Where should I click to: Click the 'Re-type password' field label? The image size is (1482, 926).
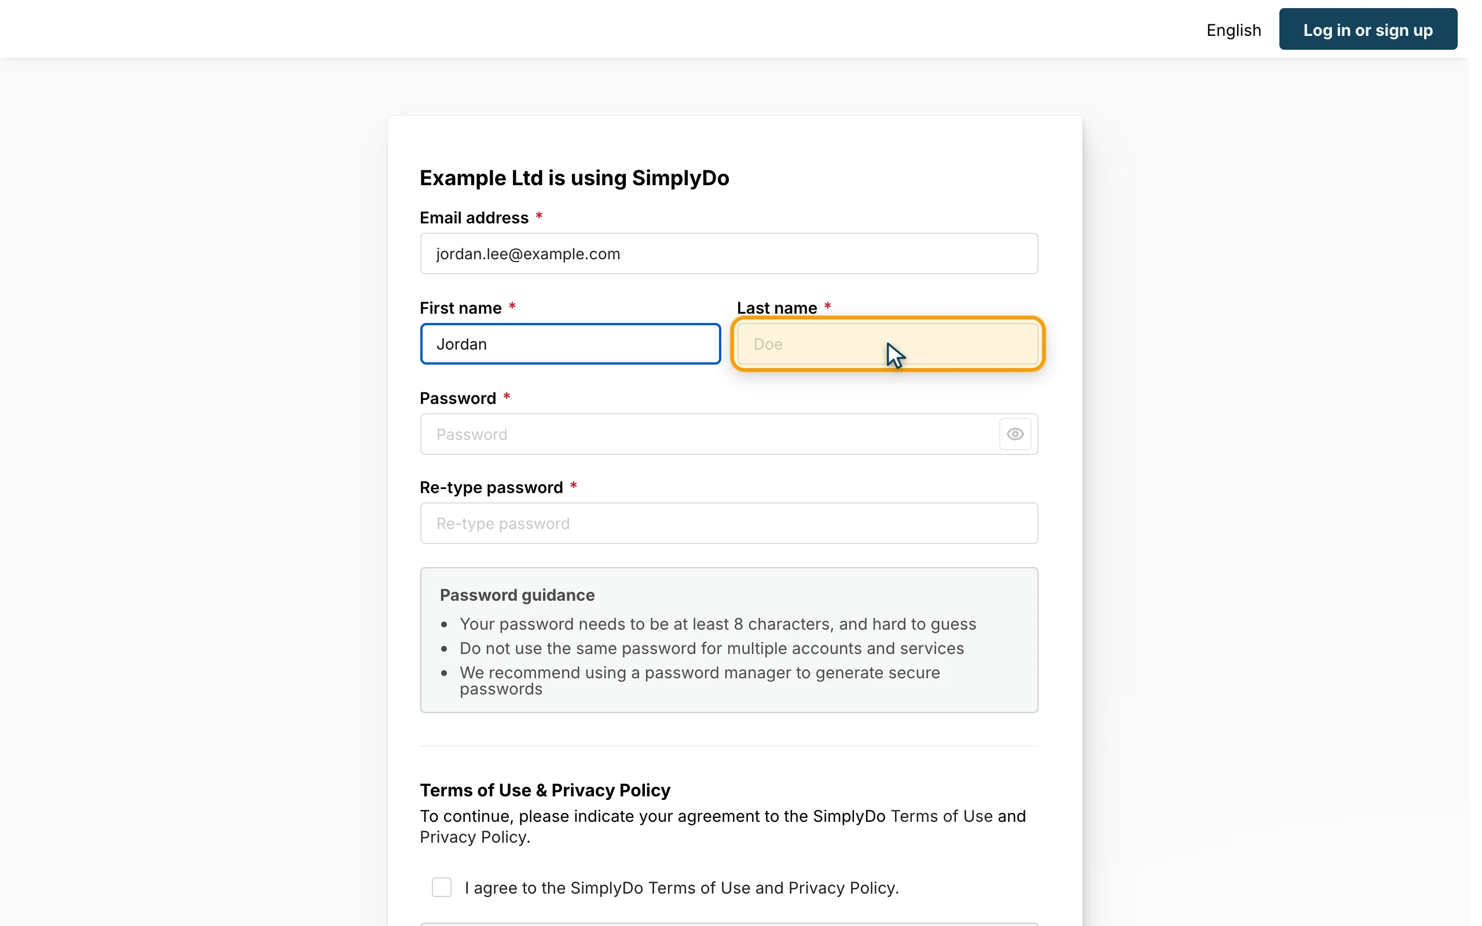pyautogui.click(x=491, y=487)
